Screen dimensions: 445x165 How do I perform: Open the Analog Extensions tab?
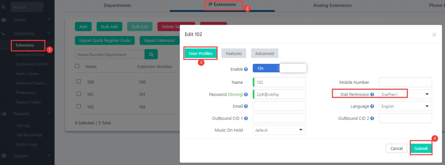332,6
